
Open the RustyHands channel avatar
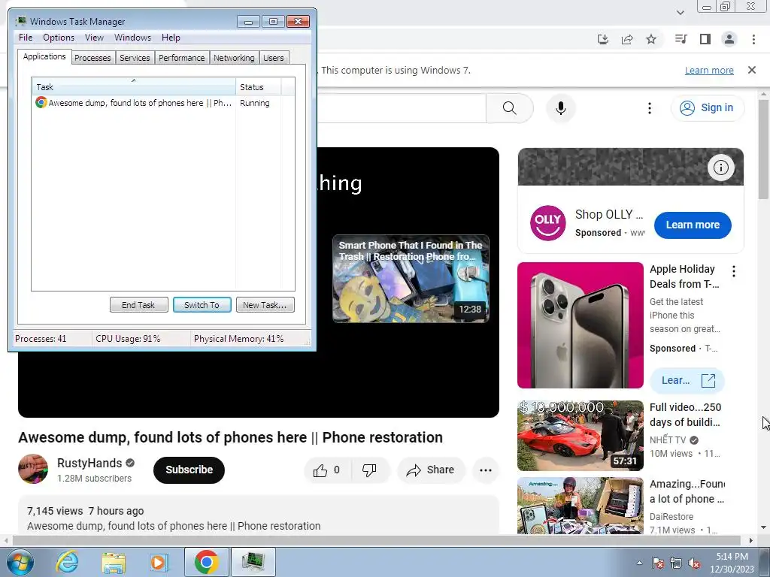coord(33,469)
